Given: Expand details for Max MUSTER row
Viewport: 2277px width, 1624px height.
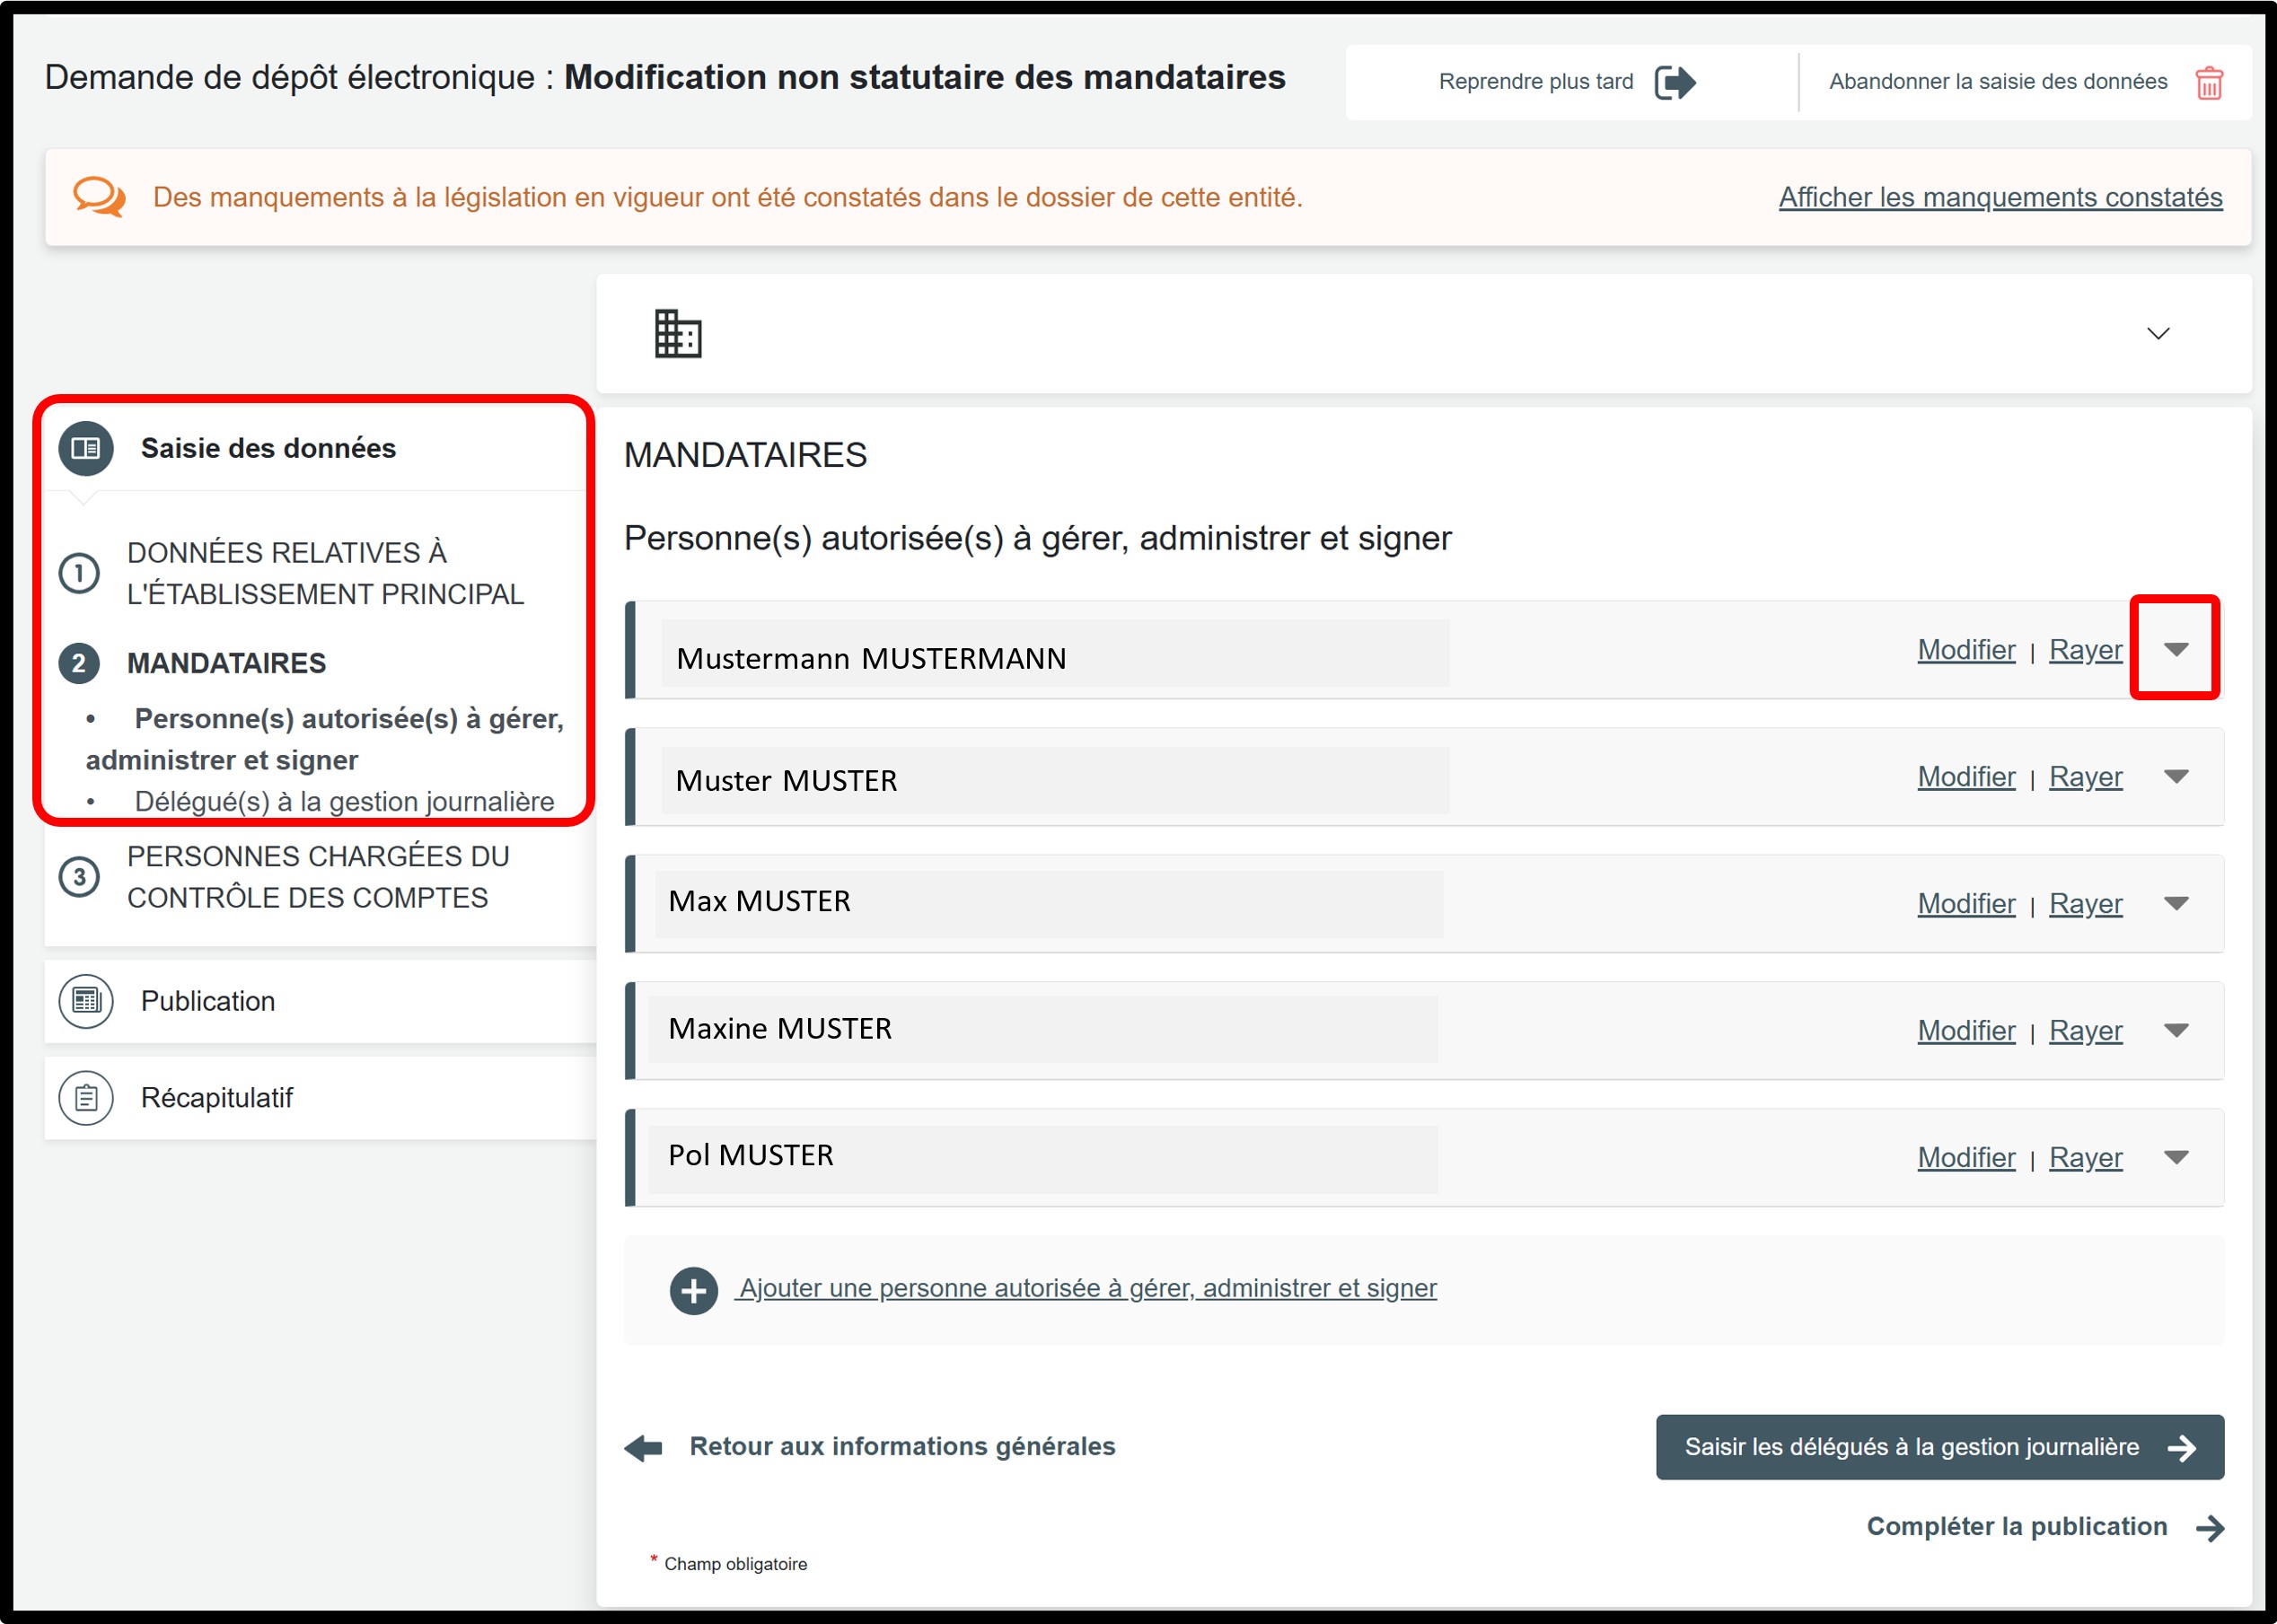Looking at the screenshot, I should point(2175,904).
